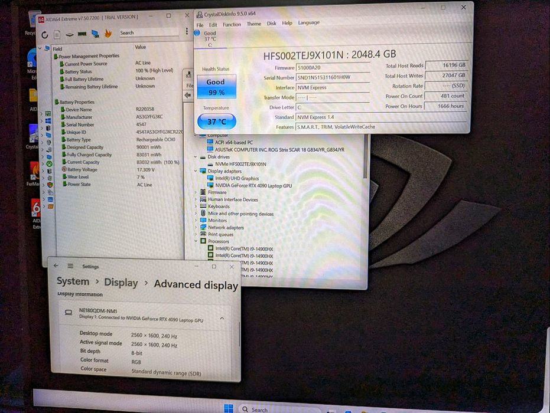Open the Function menu in CrystalDiskInfo
This screenshot has width=550, height=413.
click(x=232, y=25)
